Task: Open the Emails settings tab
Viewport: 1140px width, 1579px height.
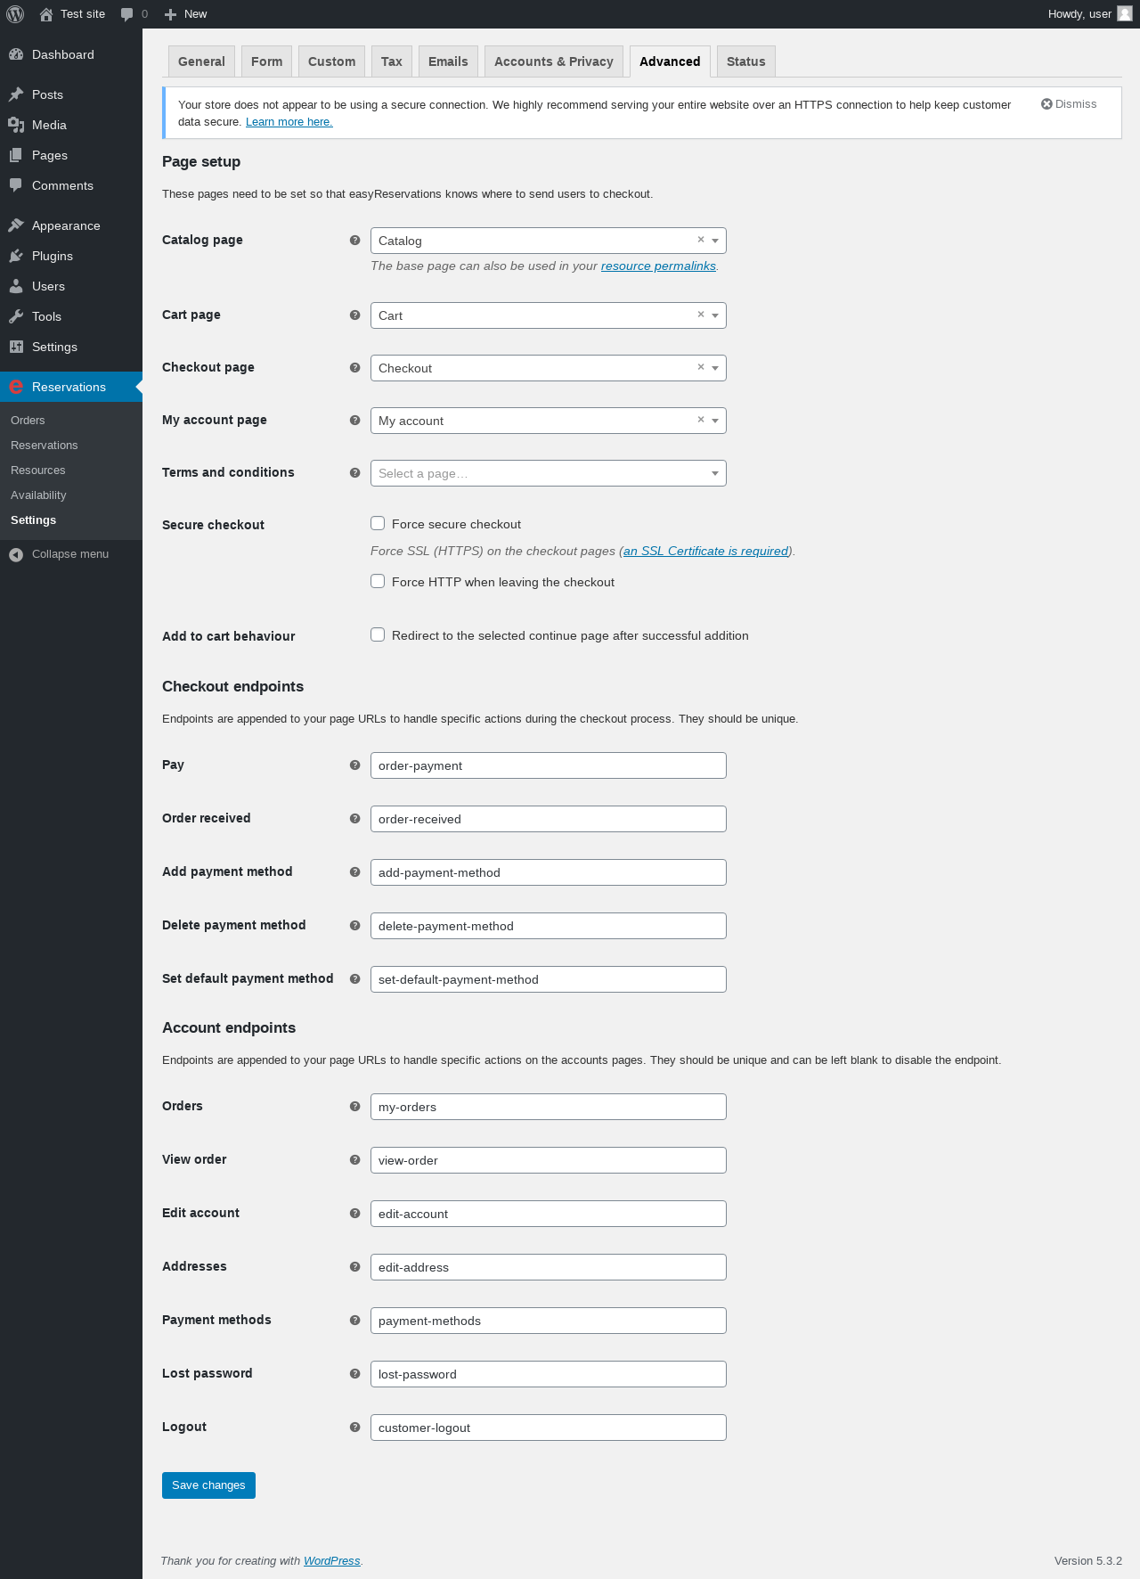Action: coord(448,61)
